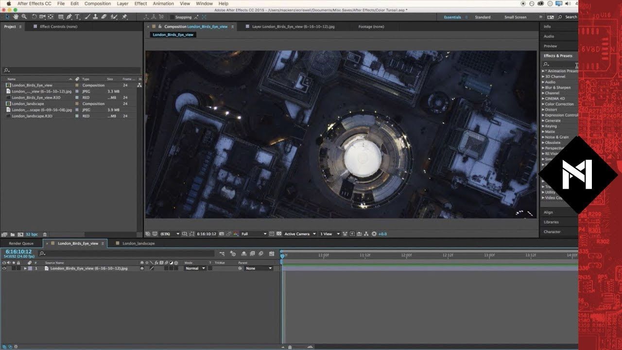Screen dimensions: 622x350
Task: Select the Pen tool
Action: tap(69, 17)
